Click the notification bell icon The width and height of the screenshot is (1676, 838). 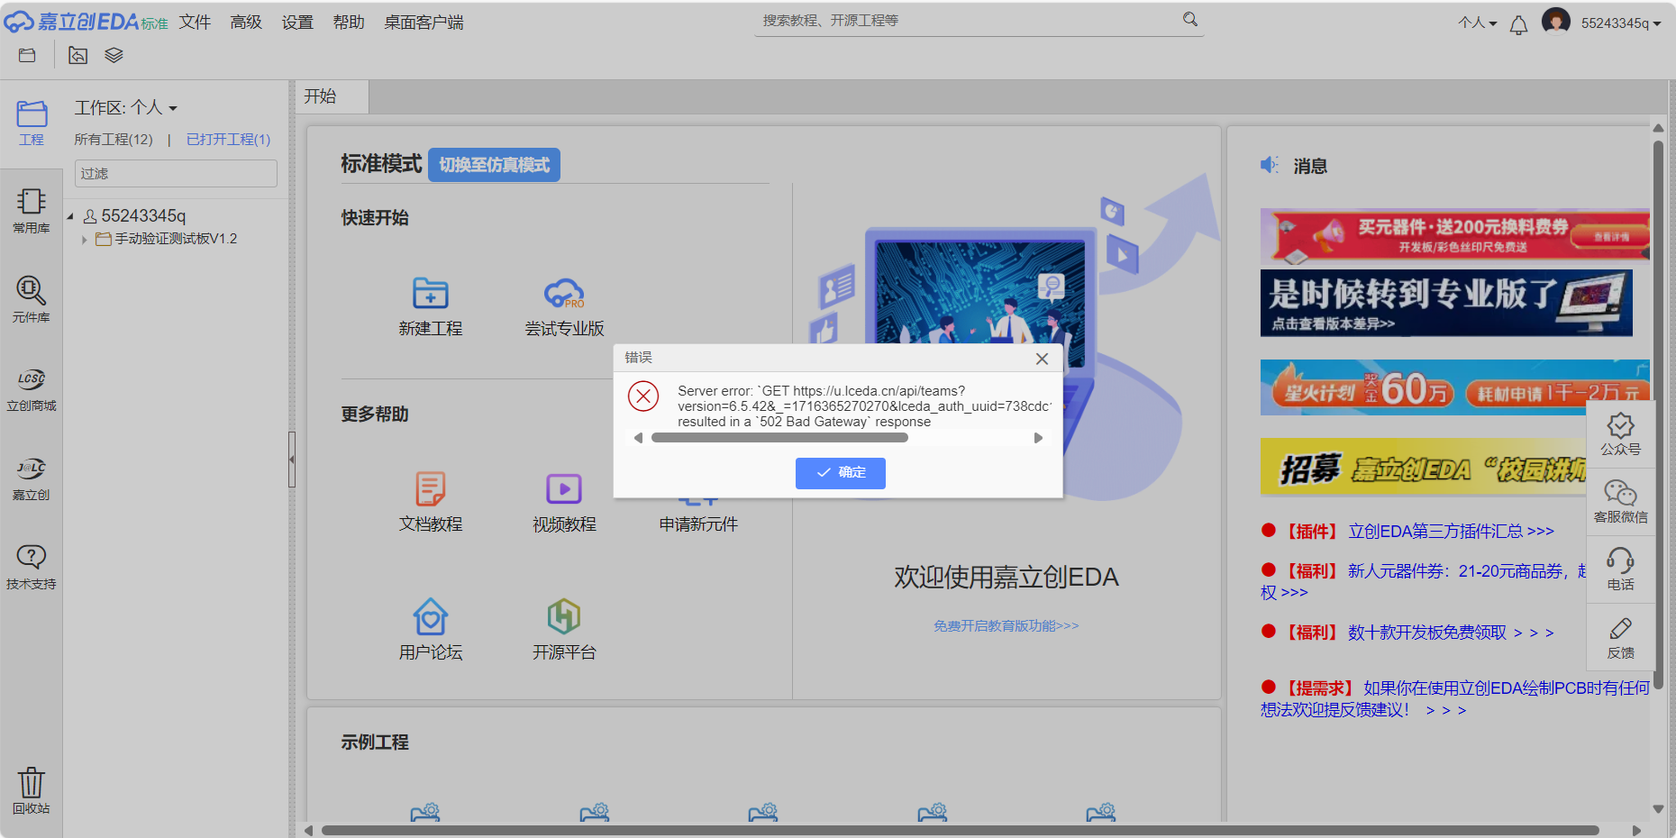[1518, 24]
